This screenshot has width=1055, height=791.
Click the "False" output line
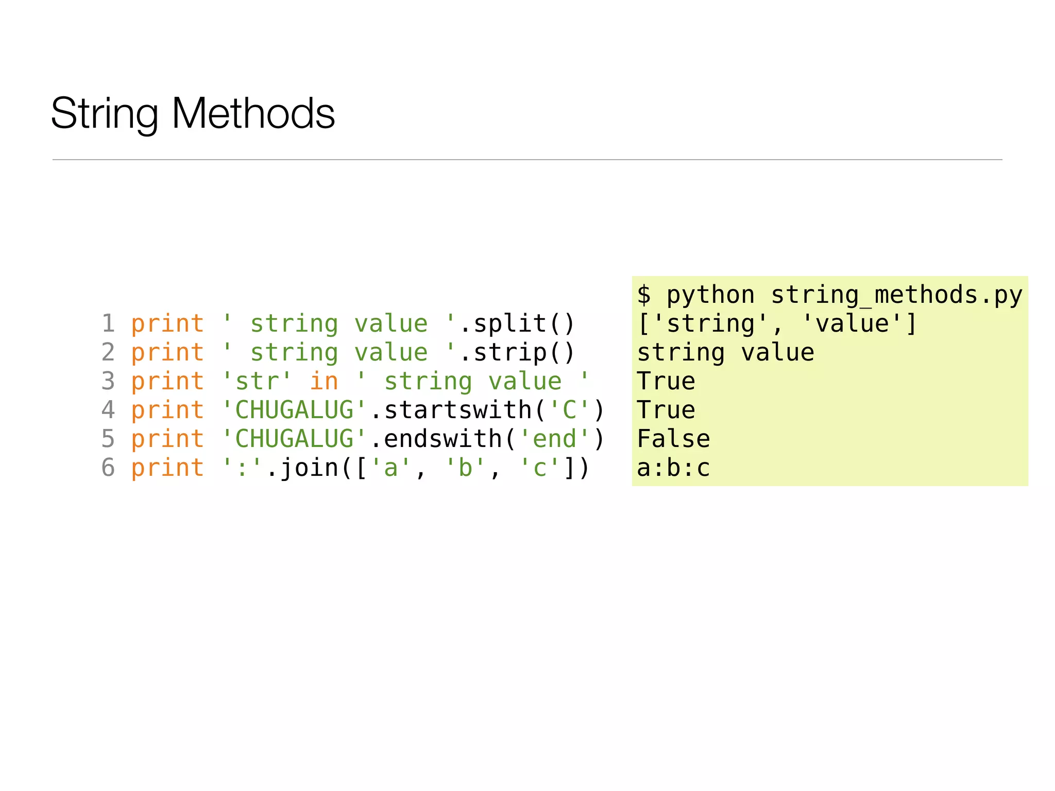[673, 439]
